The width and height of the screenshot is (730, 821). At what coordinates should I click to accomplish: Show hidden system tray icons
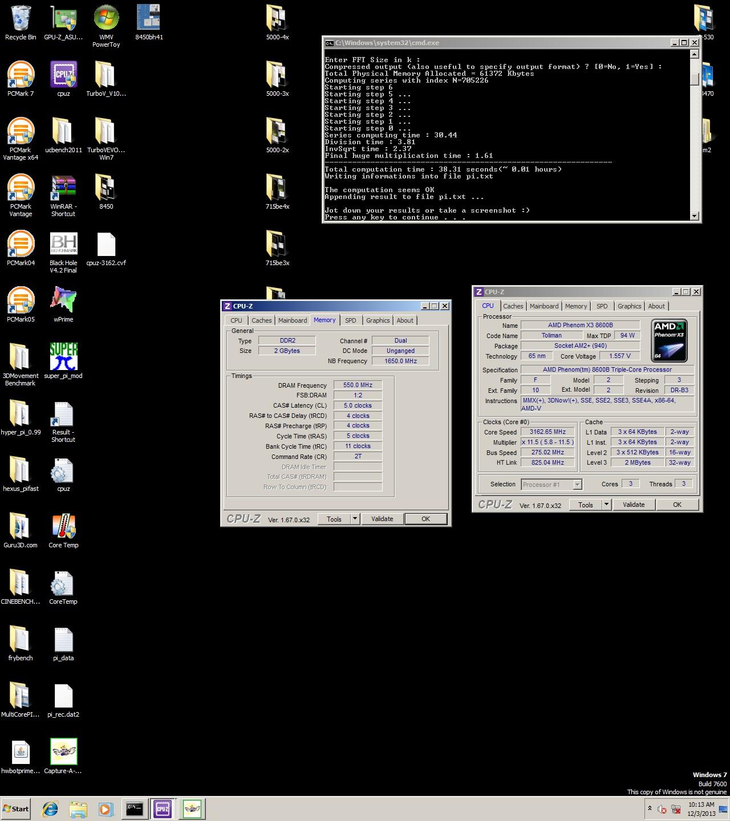[649, 808]
